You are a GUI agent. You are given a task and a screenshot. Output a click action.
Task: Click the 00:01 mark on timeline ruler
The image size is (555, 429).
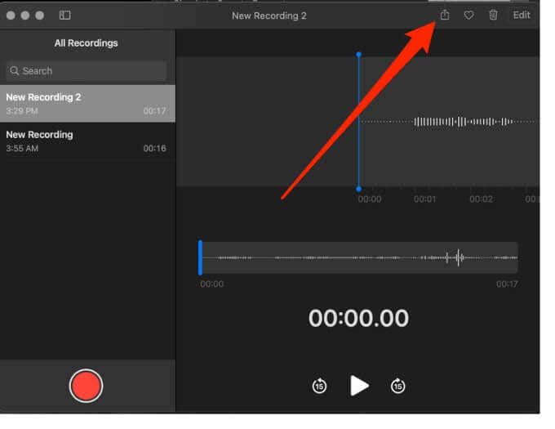click(x=424, y=199)
